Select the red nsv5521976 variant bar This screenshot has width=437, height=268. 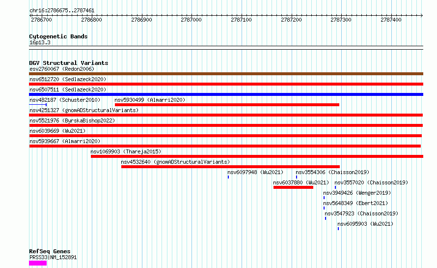point(226,125)
